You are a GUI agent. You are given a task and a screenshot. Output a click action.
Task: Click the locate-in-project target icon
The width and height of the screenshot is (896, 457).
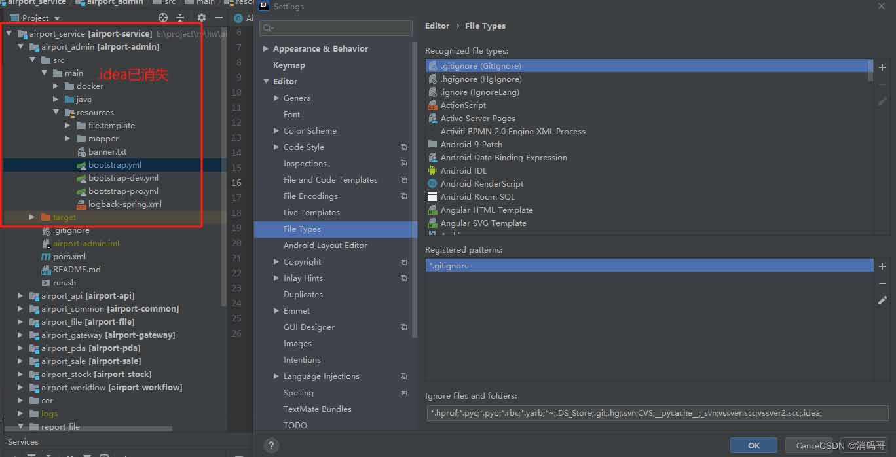(x=163, y=18)
